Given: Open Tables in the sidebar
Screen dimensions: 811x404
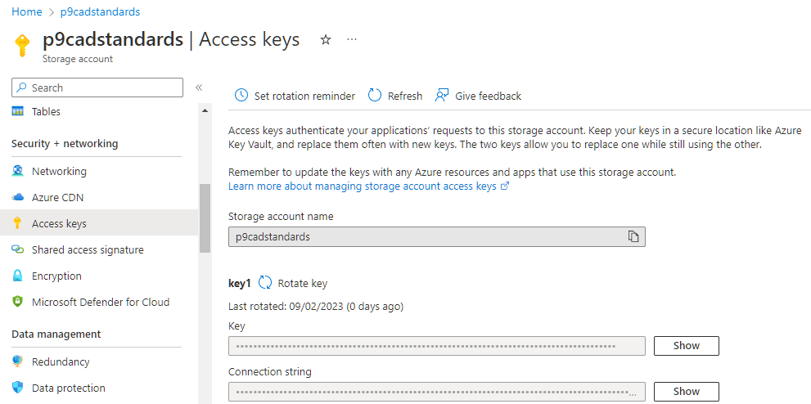Looking at the screenshot, I should click(x=46, y=111).
